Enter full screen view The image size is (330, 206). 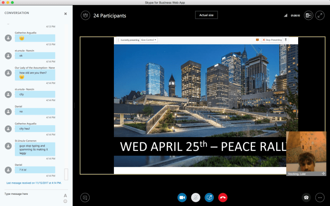[320, 16]
